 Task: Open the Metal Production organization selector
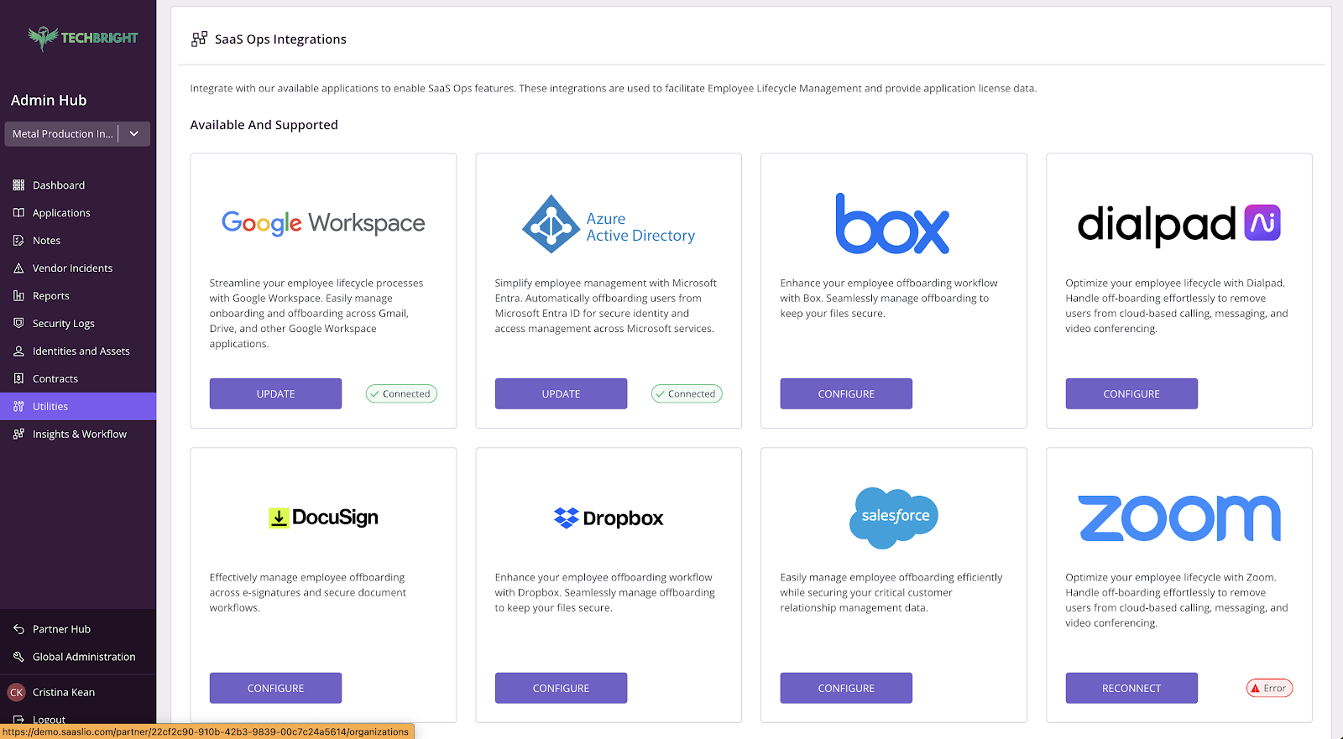77,134
